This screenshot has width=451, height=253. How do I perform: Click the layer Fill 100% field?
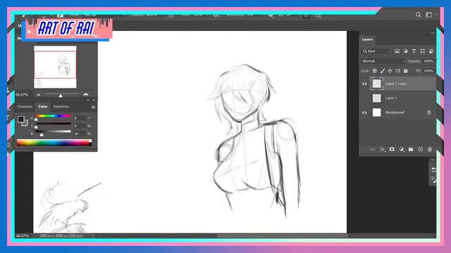428,70
